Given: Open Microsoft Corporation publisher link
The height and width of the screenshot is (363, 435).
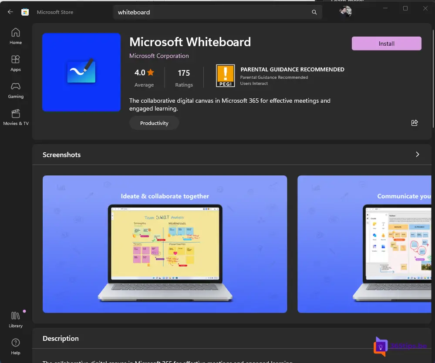Looking at the screenshot, I should pos(159,56).
